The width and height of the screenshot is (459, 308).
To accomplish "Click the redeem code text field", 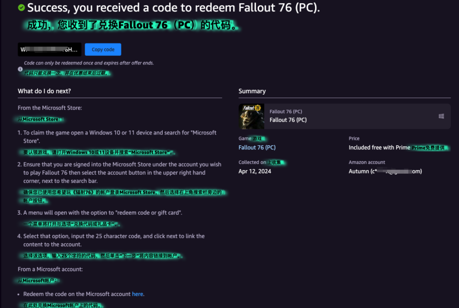I will [x=49, y=49].
